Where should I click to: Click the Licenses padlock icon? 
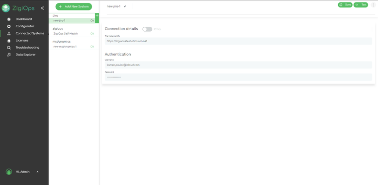pos(9,41)
